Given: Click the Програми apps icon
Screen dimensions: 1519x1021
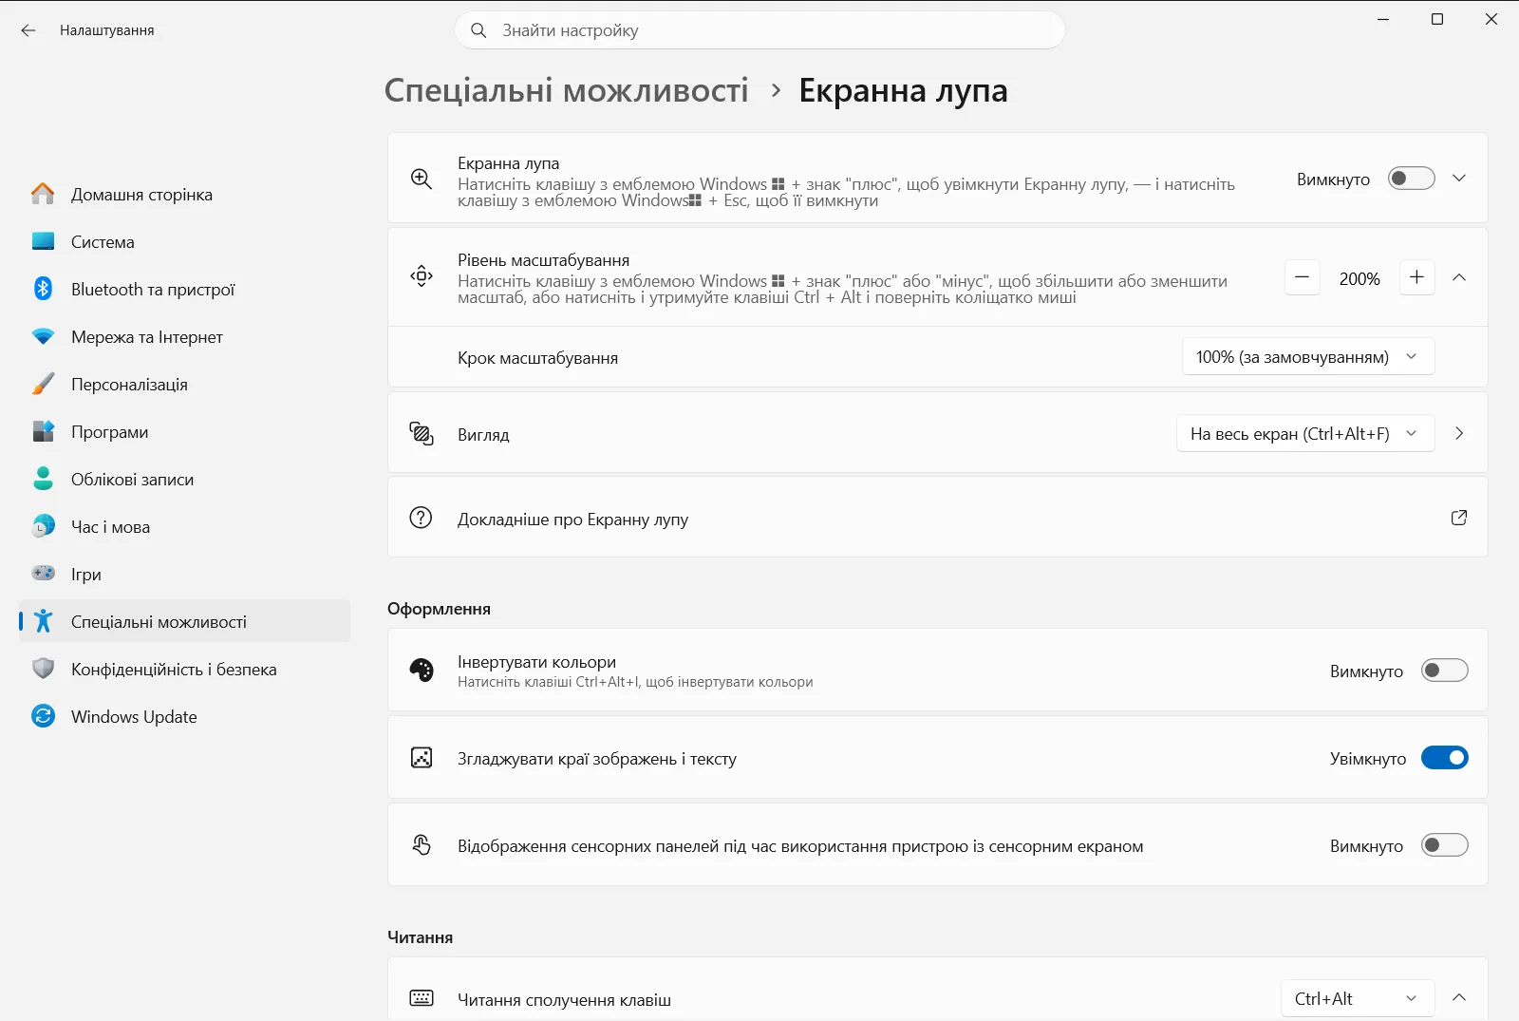Looking at the screenshot, I should click(x=43, y=431).
